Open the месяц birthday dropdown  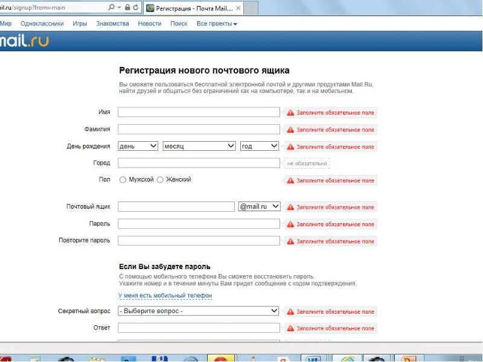[199, 146]
